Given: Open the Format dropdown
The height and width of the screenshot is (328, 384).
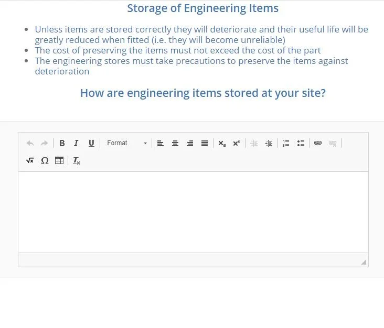Looking at the screenshot, I should tap(127, 143).
